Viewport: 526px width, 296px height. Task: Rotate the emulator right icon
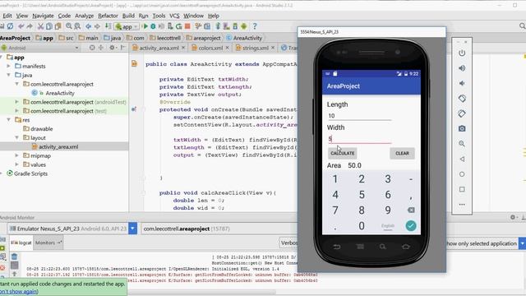pyautogui.click(x=462, y=113)
